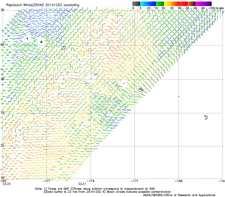The height and width of the screenshot is (197, 225).
Task: Click the gray 0–5 knot color swatch
Action: tap(136, 4)
